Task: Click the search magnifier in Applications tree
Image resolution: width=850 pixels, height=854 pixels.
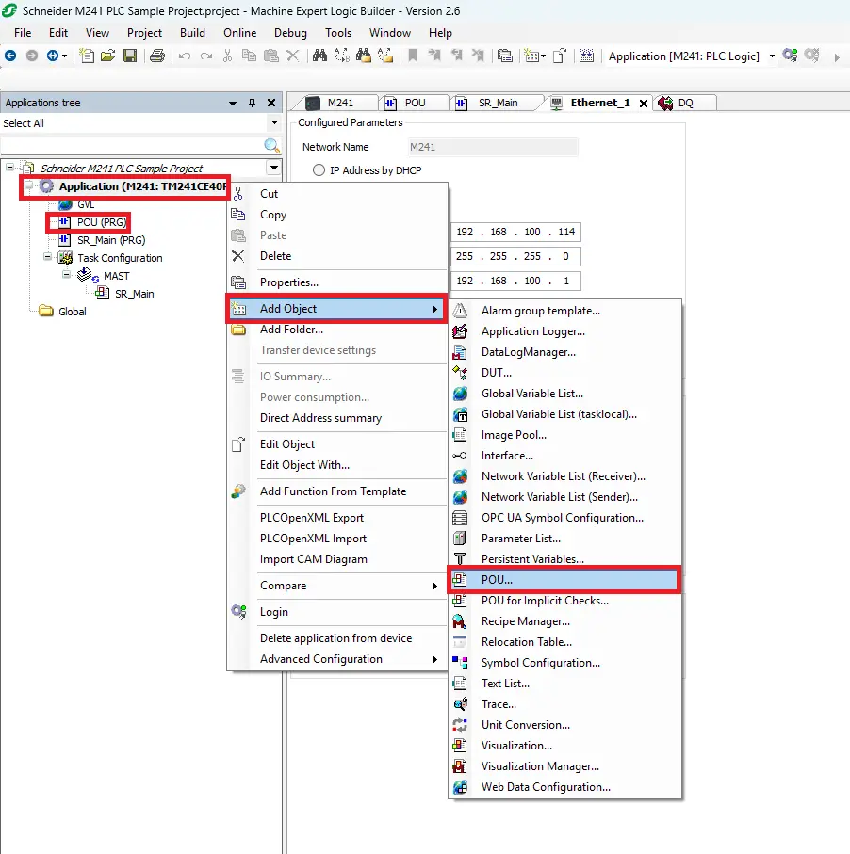Action: 271,145
